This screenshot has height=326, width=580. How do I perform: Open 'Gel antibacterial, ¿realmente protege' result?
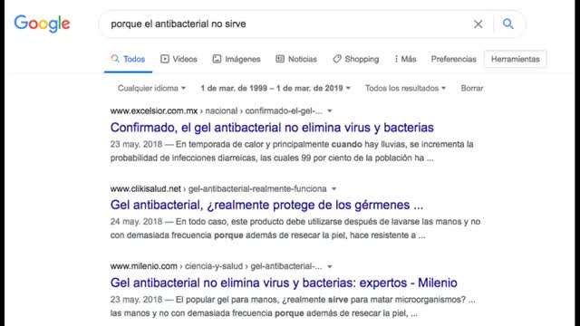[x=266, y=206]
